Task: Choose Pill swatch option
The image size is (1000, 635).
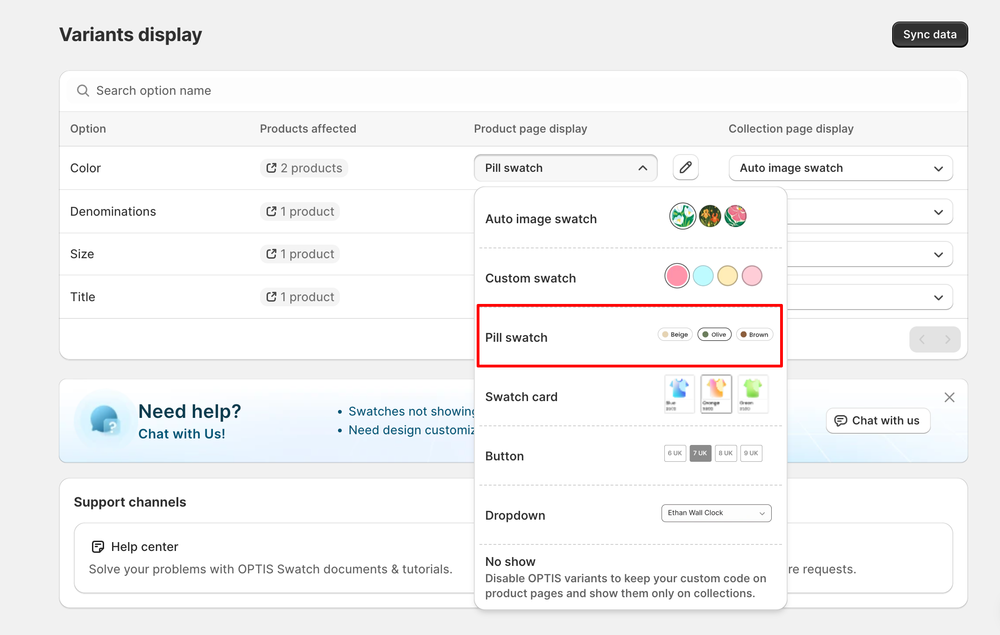Action: [630, 337]
